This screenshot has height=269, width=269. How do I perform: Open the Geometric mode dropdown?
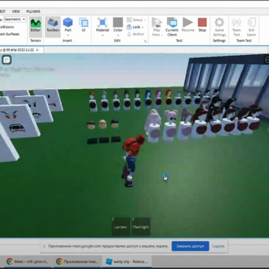coord(15,19)
